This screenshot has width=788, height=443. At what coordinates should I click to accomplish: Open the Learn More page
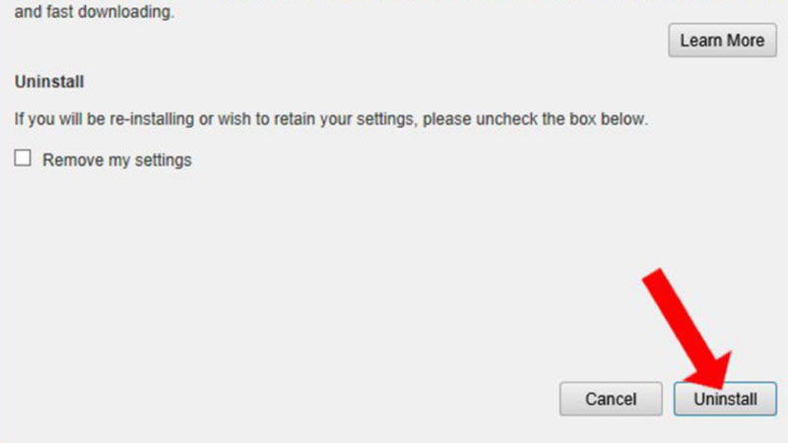tap(722, 40)
